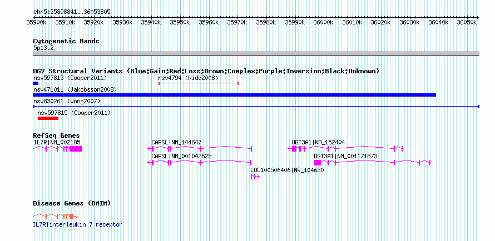Click the 36000k ruler tick label
Viewport: 495px width, 241px height.
323,22
